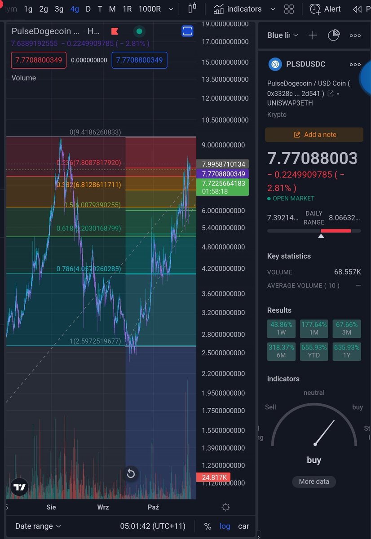Select the 3g timeframe
Viewport: 371px width, 539px height.
[x=59, y=9]
